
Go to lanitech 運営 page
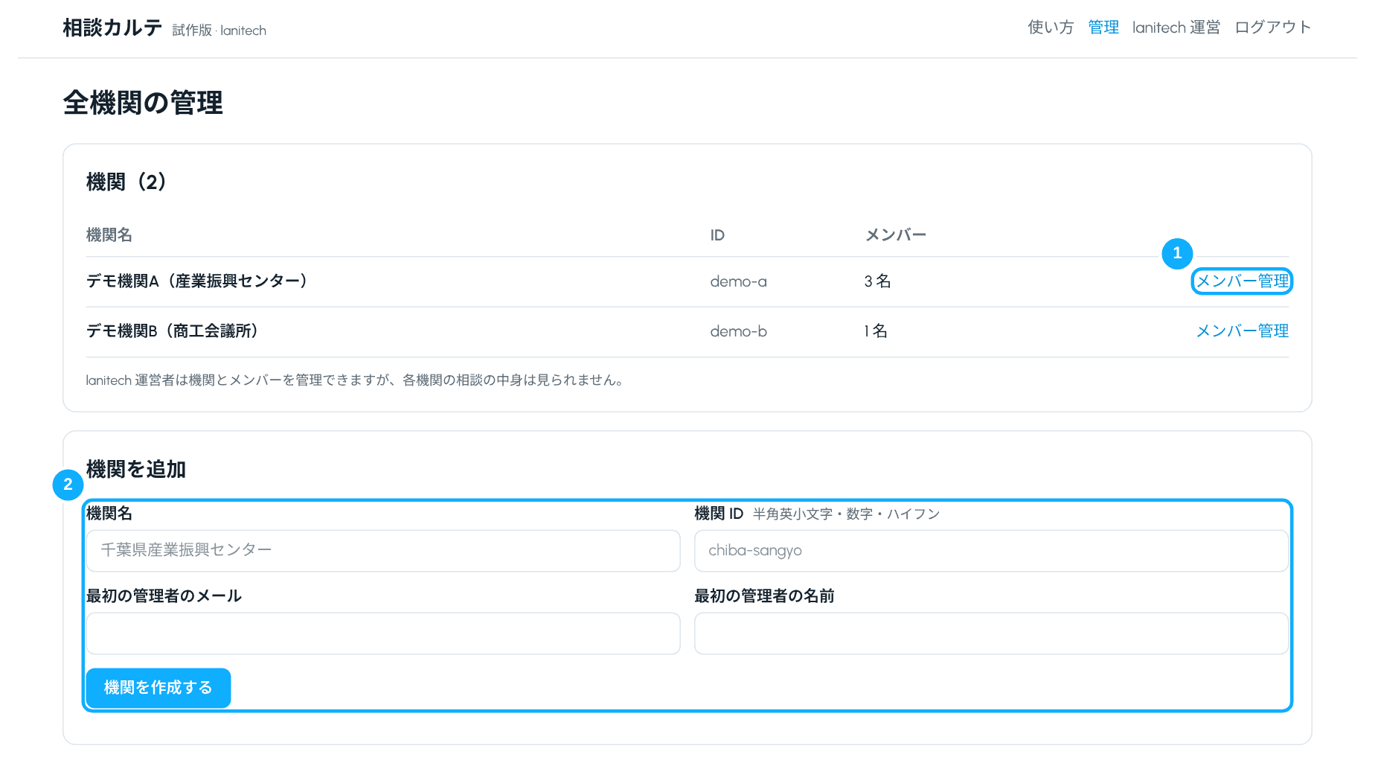[x=1176, y=28]
